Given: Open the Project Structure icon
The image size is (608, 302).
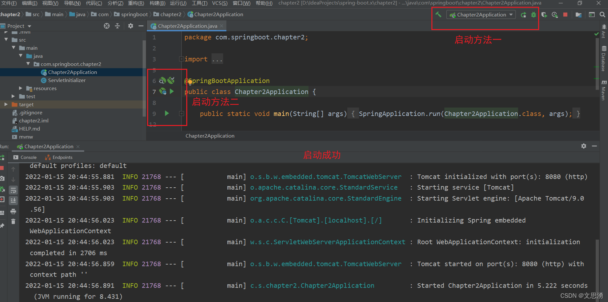Looking at the screenshot, I should pyautogui.click(x=579, y=15).
